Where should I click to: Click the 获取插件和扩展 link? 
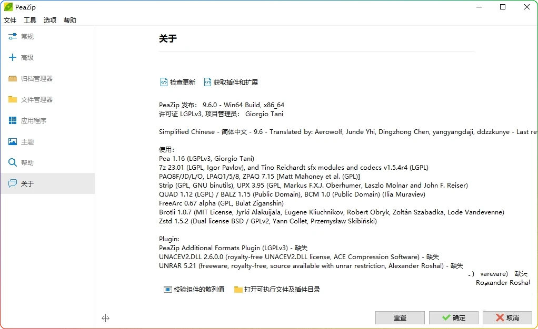click(236, 82)
